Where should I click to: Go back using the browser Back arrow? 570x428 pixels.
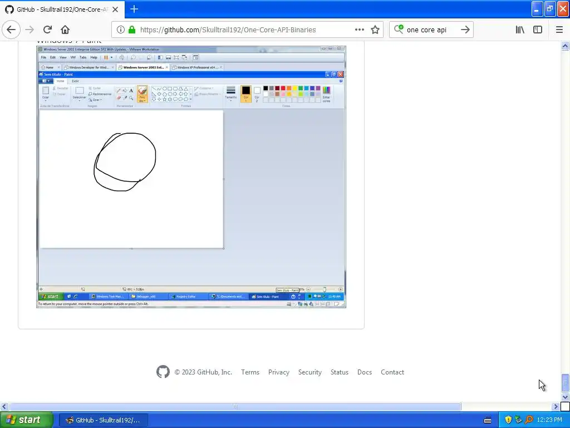[11, 30]
